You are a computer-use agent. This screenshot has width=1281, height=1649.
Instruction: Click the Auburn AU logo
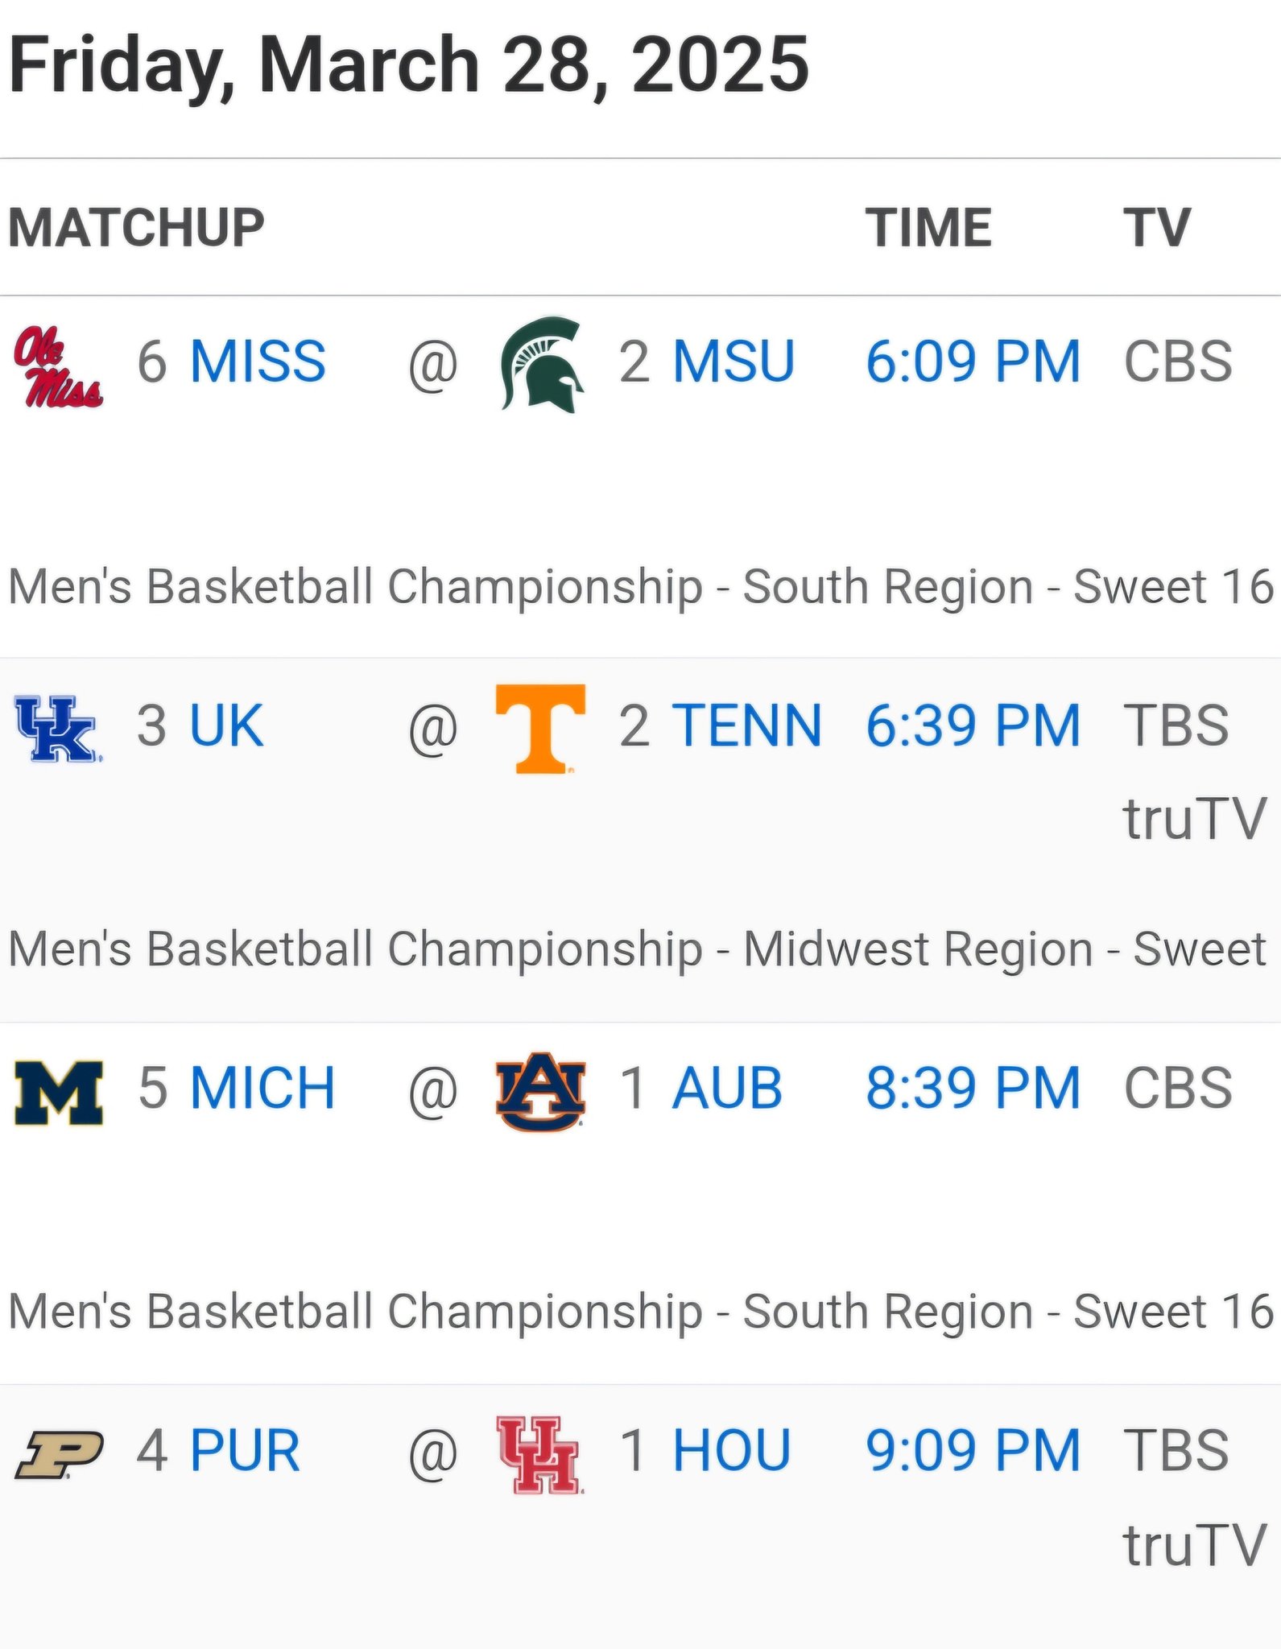540,1092
